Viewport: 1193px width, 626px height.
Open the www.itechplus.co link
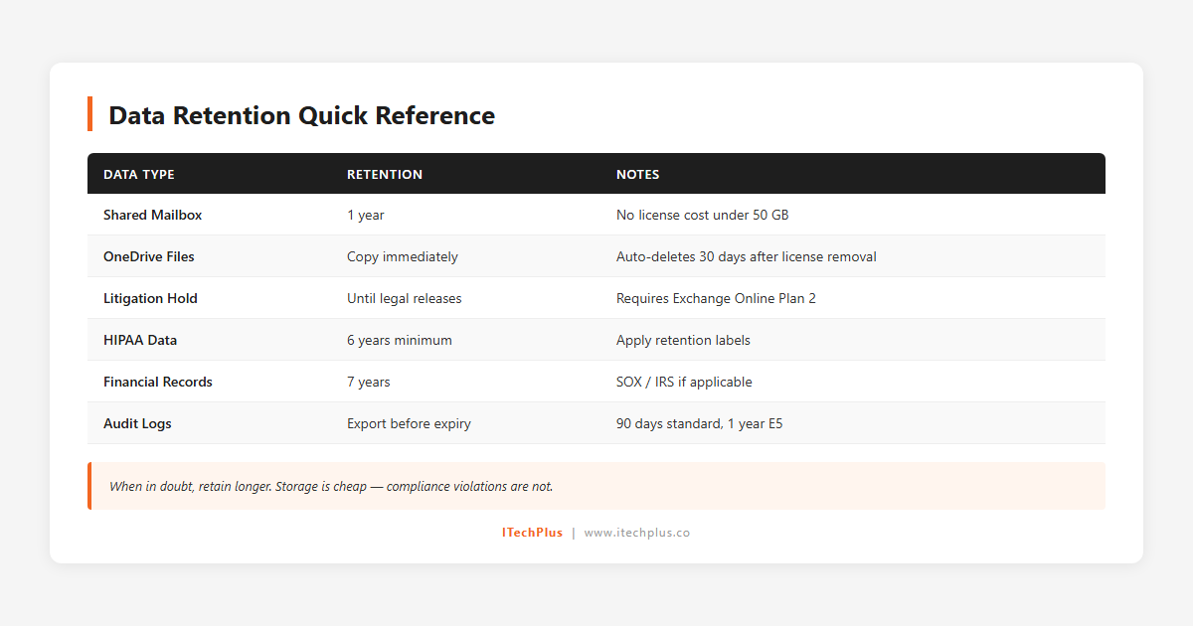pos(637,532)
